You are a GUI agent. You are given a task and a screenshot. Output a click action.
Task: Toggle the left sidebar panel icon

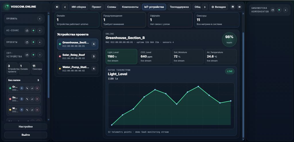pyautogui.click(x=57, y=7)
